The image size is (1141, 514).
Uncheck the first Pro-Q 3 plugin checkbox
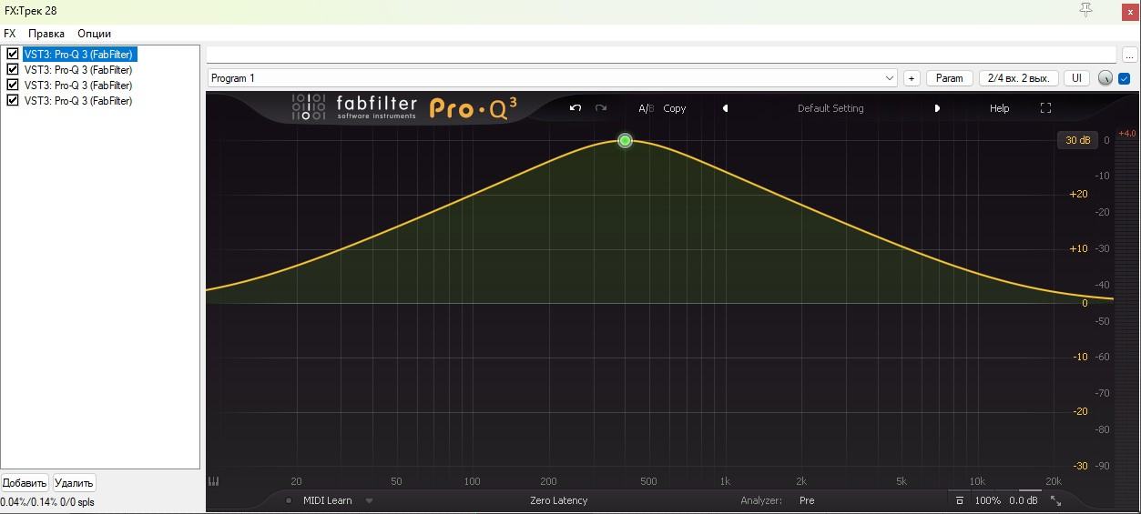click(13, 55)
